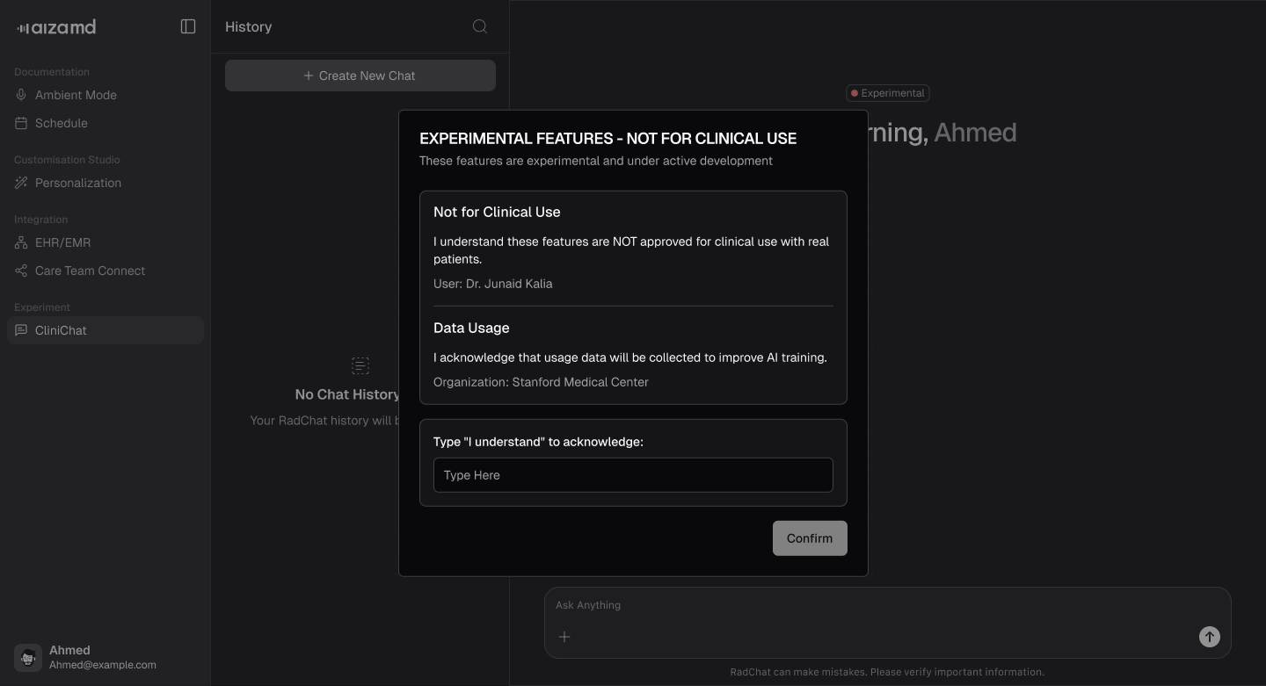Click the dialog title "EXPERIMENTAL FEATURES"
The image size is (1266, 686).
608,139
